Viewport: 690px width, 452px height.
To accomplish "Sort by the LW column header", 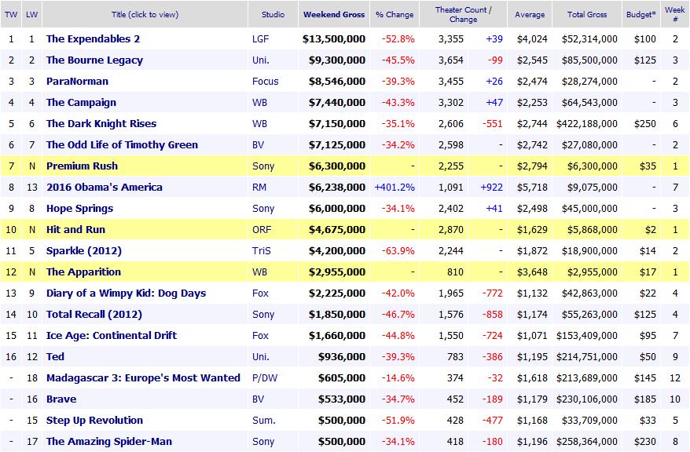I will click(x=31, y=14).
